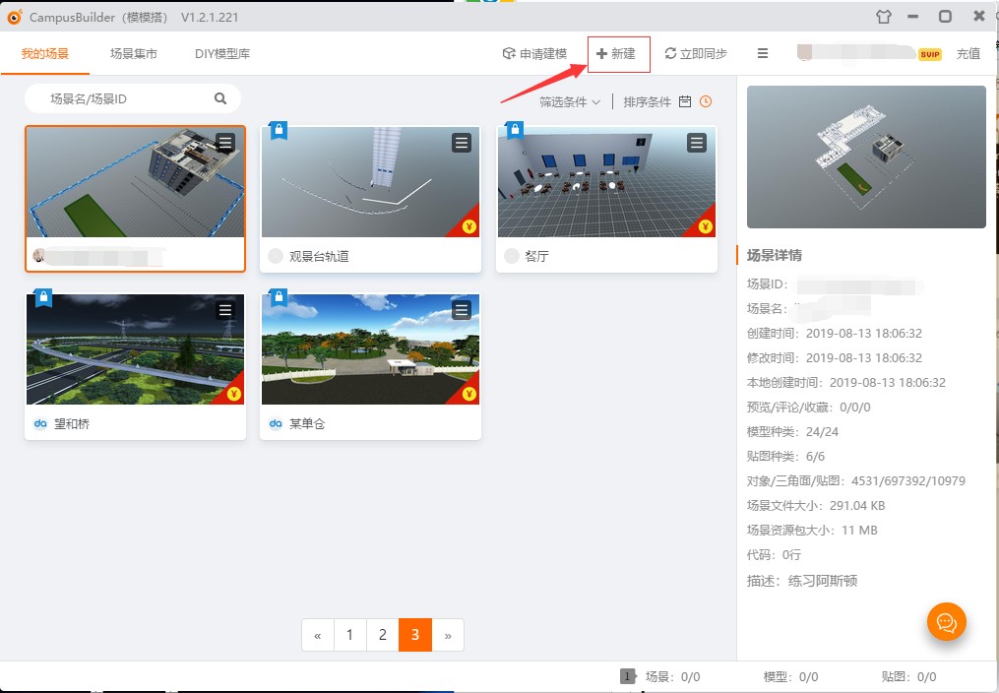The height and width of the screenshot is (693, 999).
Task: Switch to 场景集市 tab
Action: click(133, 53)
